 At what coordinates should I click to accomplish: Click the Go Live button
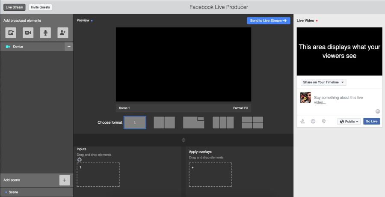[x=371, y=122]
